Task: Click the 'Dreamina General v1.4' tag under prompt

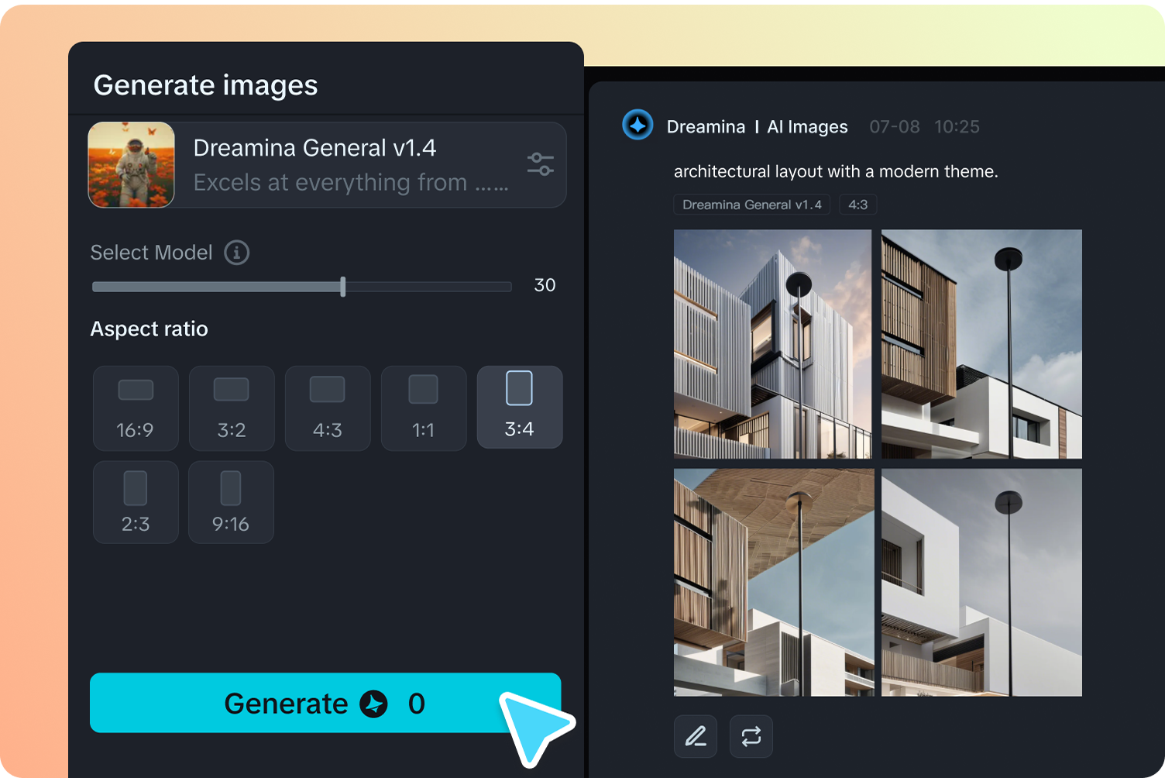Action: (x=752, y=205)
